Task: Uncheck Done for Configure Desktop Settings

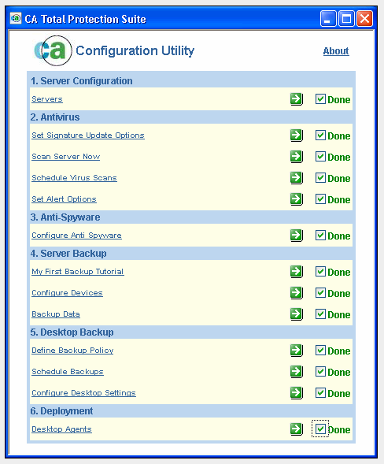Action: point(320,392)
